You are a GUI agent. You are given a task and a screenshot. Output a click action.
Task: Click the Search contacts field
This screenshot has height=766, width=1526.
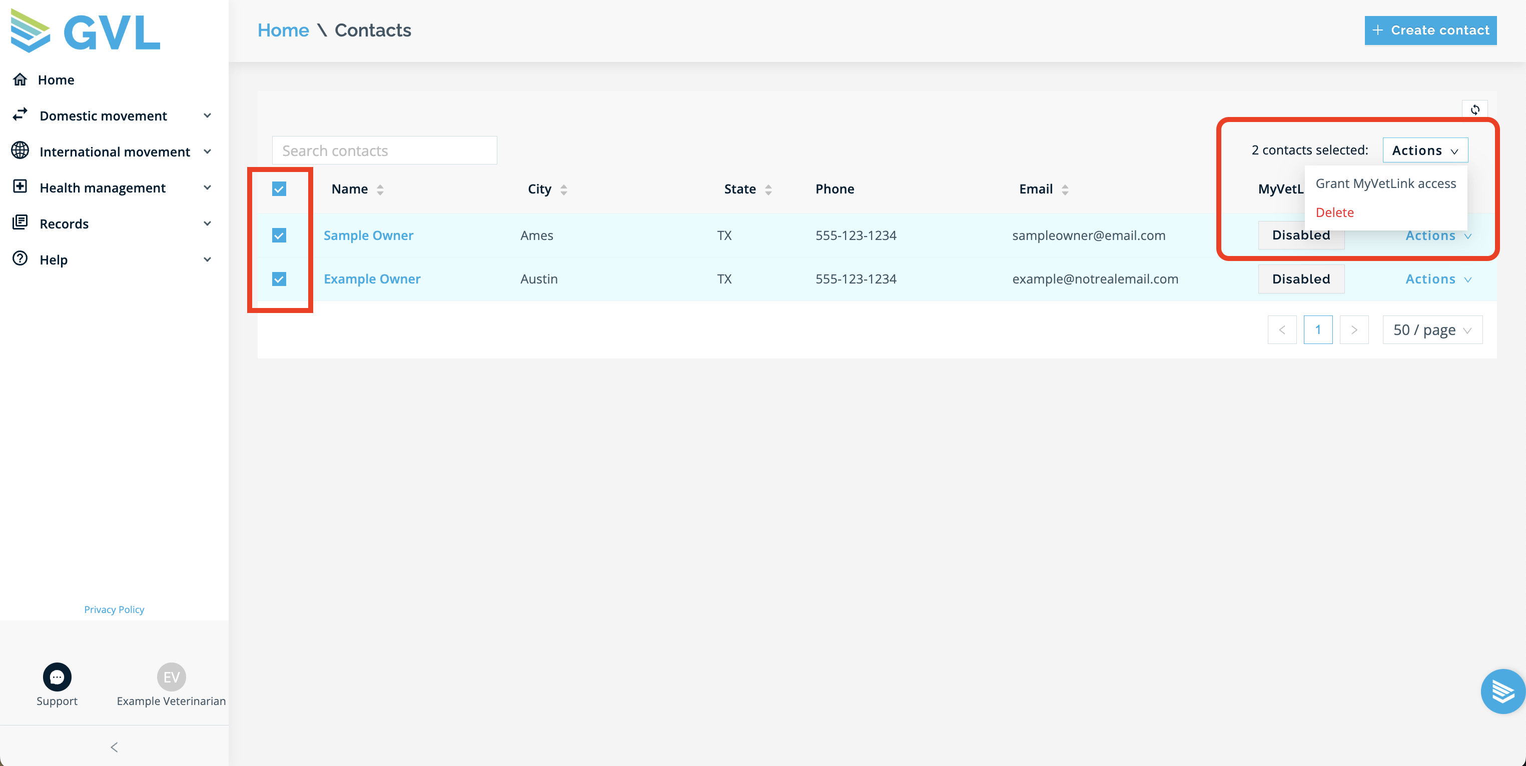(384, 150)
